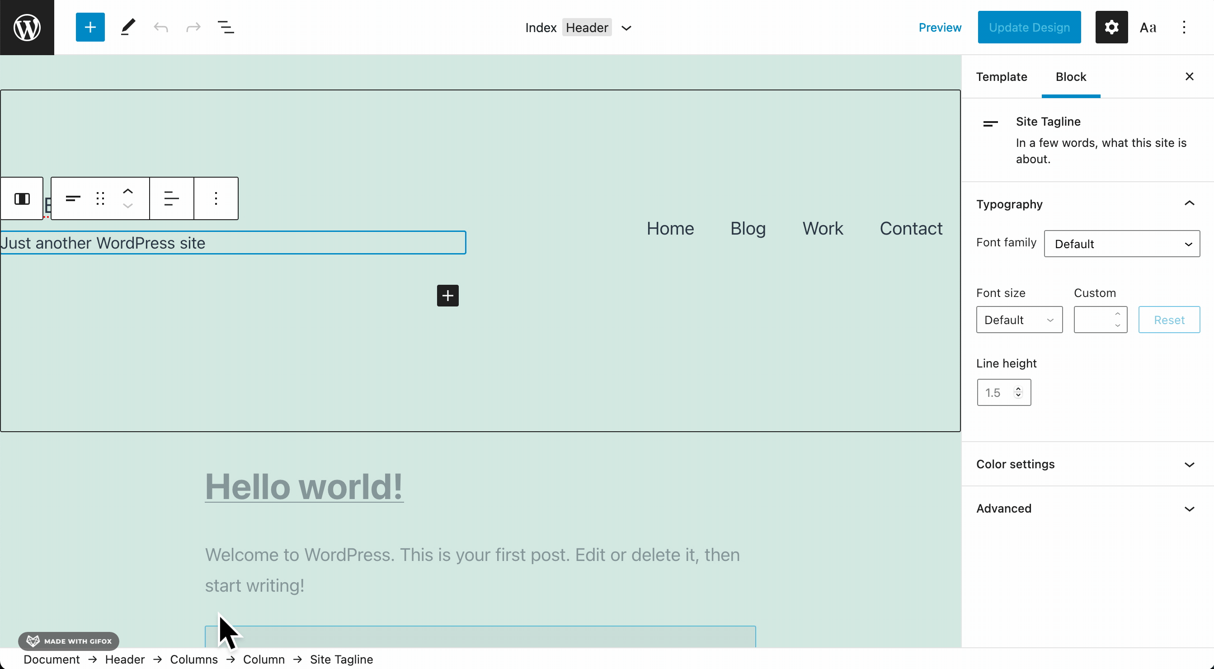1214x669 pixels.
Task: Open Global Styles Aa panel
Action: 1148,27
